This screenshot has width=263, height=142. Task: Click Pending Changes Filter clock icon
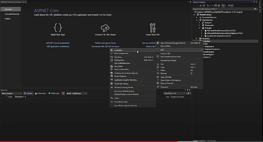click(208, 6)
